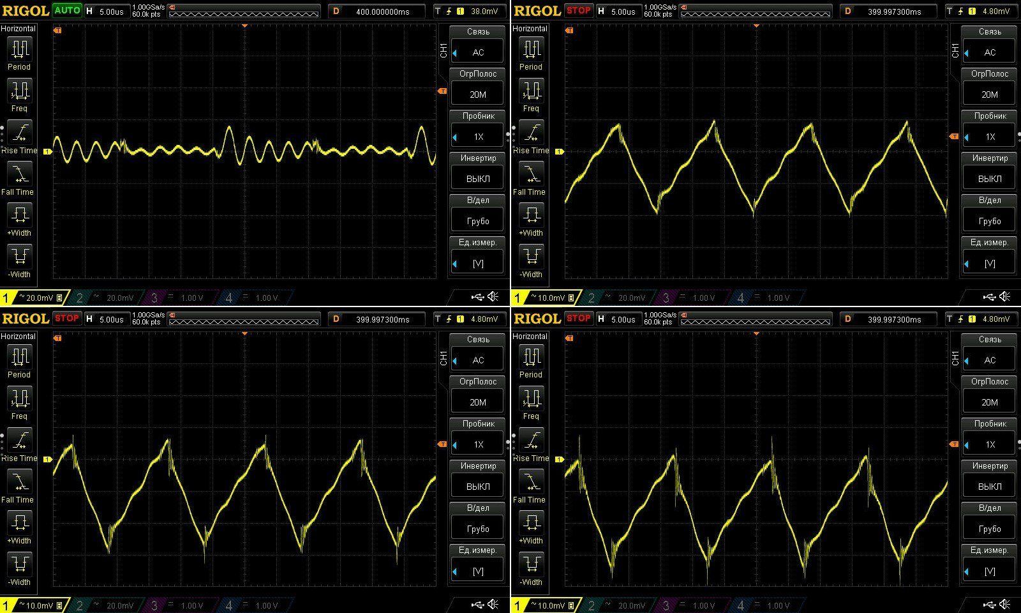Toggle Инвертир ВЫКЛ in the AUTO-mode scope
Viewport: 1021px width, 613px height.
pos(478,179)
